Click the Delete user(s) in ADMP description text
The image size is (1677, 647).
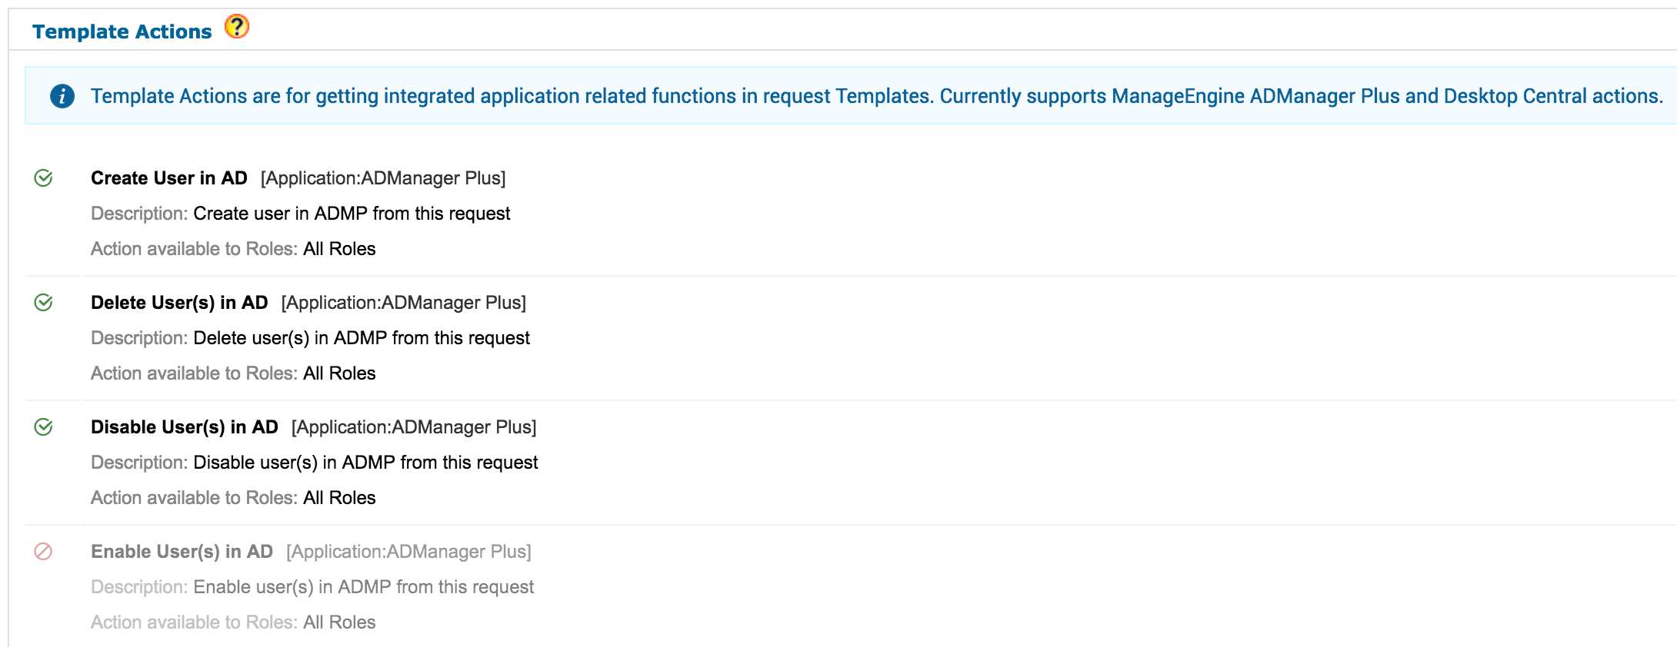(x=362, y=338)
